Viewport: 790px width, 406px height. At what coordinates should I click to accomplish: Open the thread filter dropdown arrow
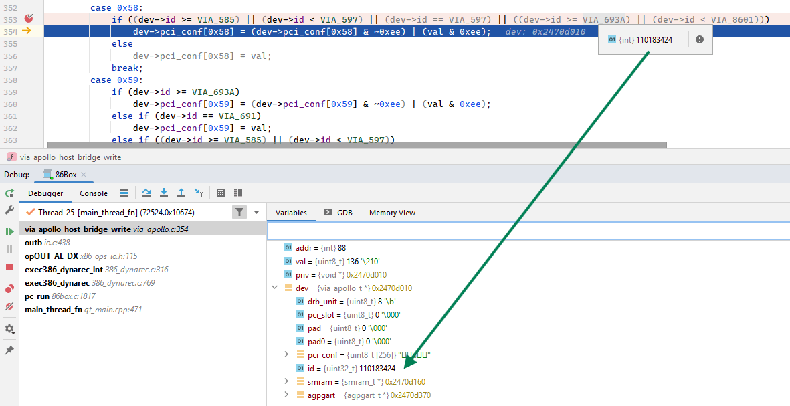point(256,212)
